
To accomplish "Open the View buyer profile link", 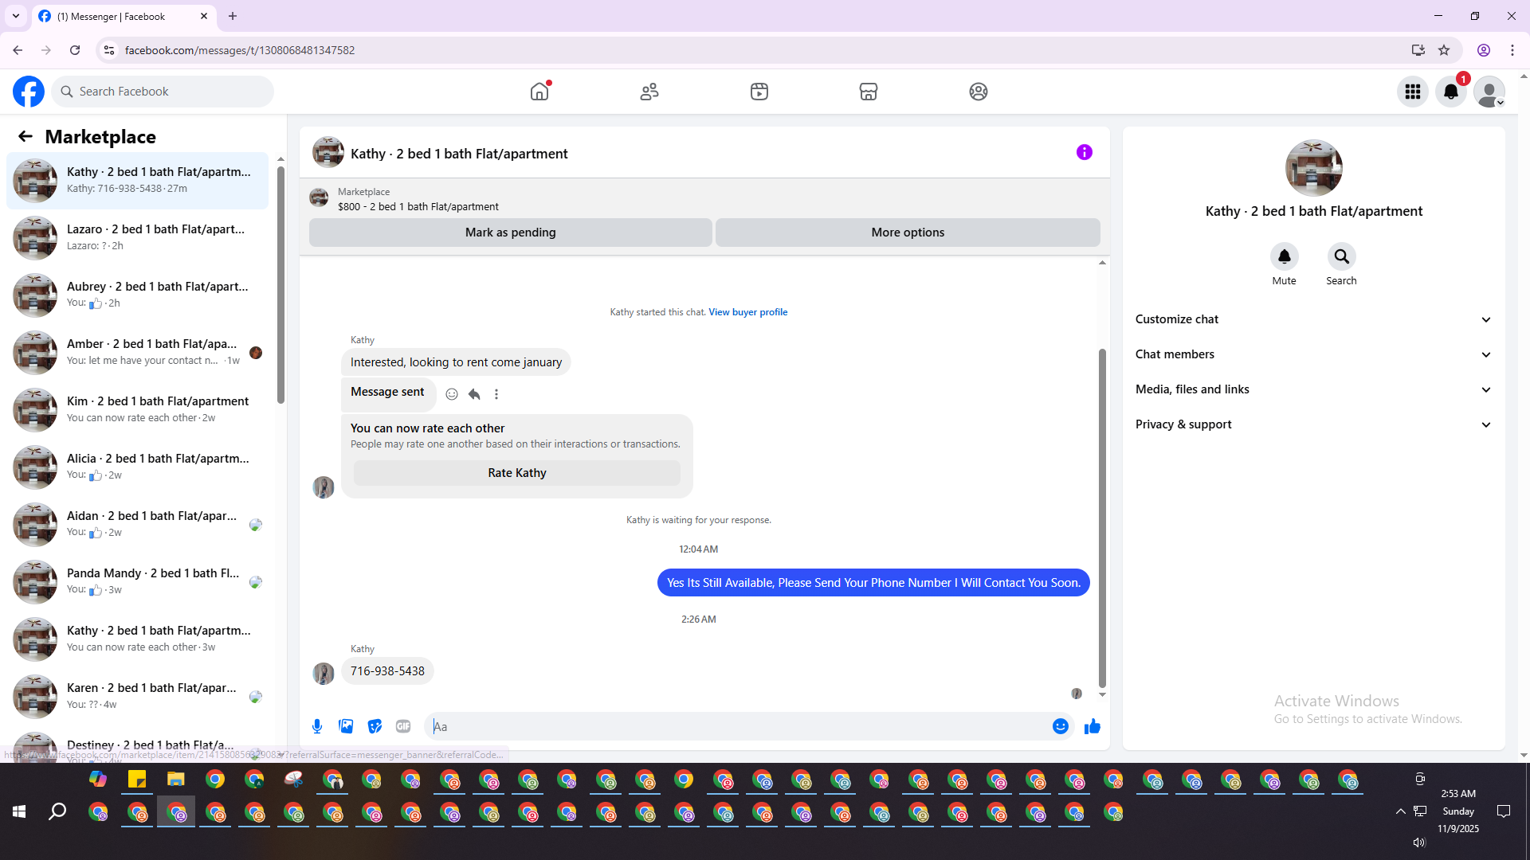I will [x=747, y=312].
